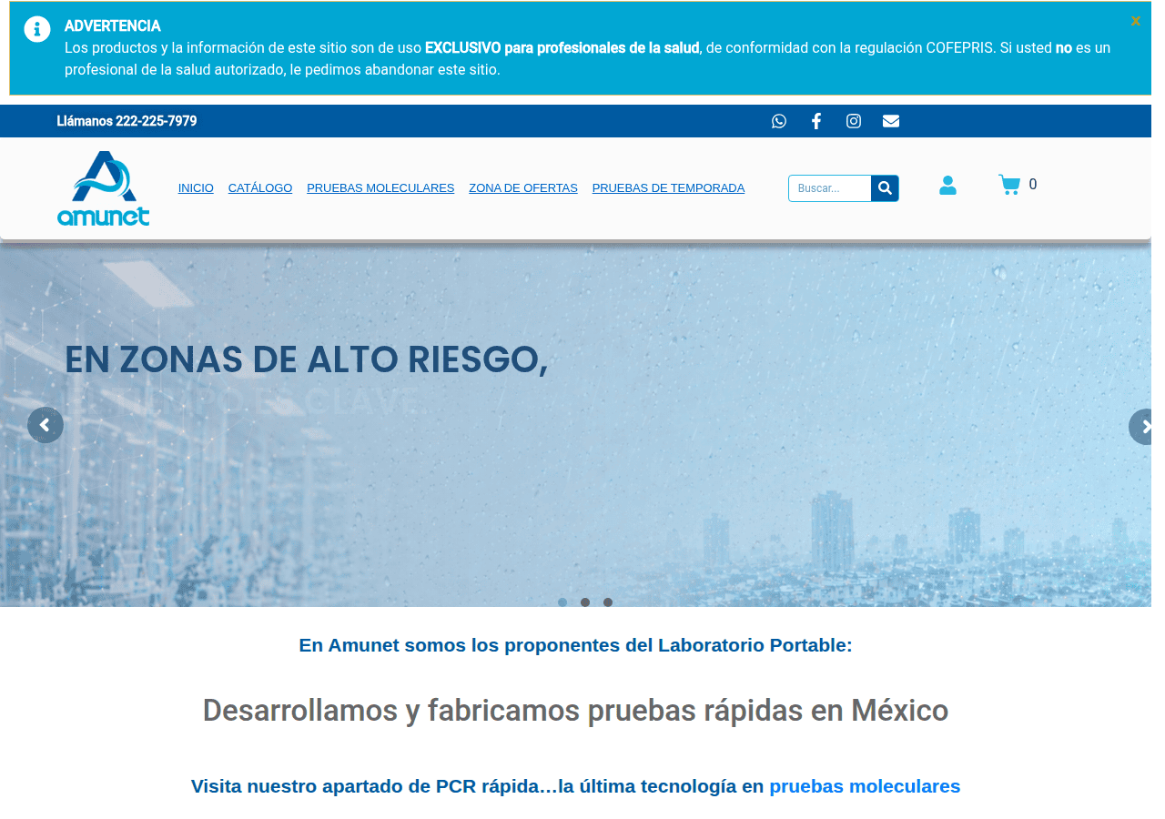Click the Amunet logo
This screenshot has height=819, width=1165.
(104, 188)
